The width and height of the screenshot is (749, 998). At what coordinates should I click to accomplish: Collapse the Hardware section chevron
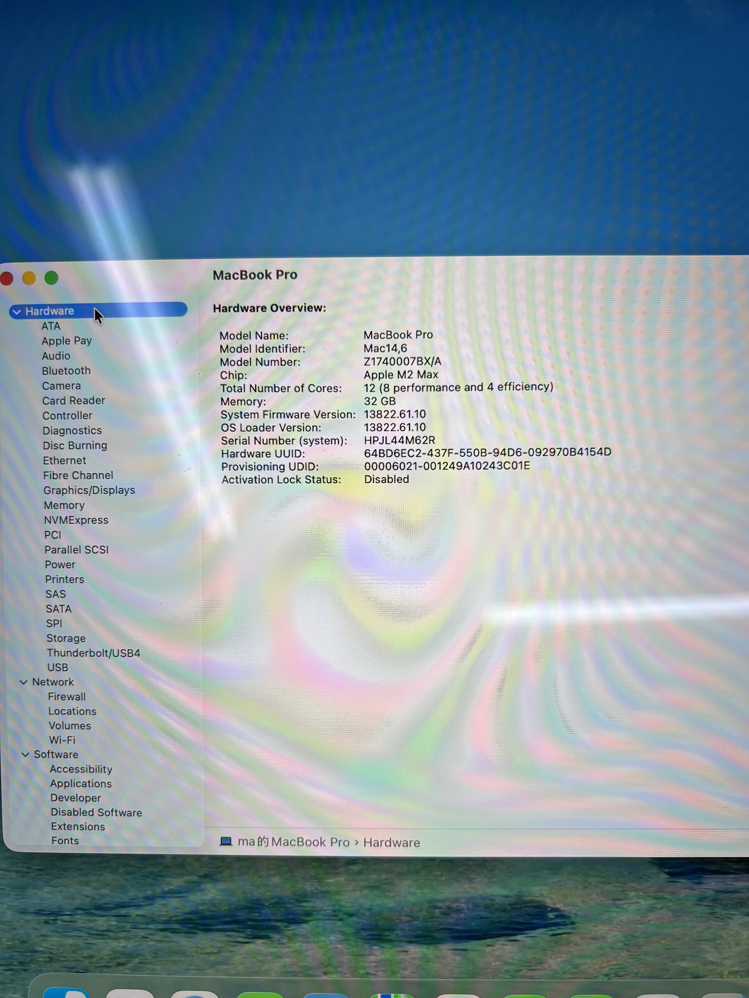click(17, 312)
